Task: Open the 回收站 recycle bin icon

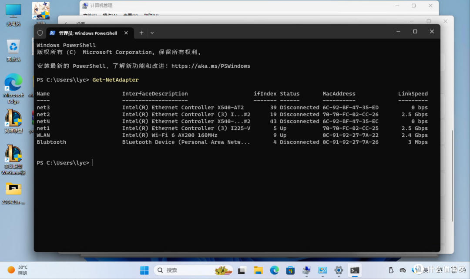Action: pos(13,50)
